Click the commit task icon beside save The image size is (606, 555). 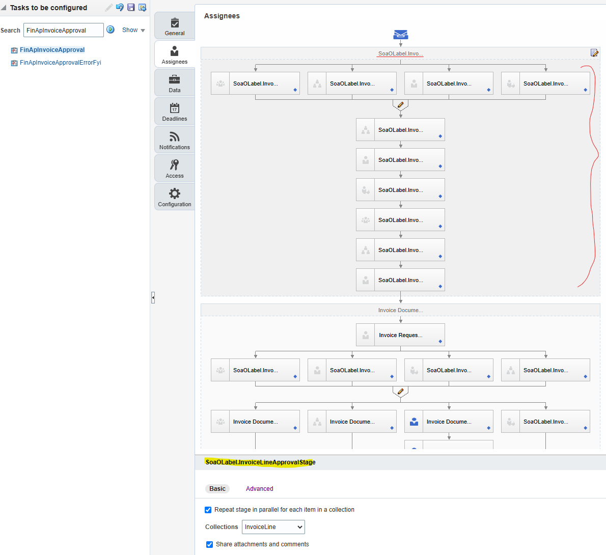point(142,7)
